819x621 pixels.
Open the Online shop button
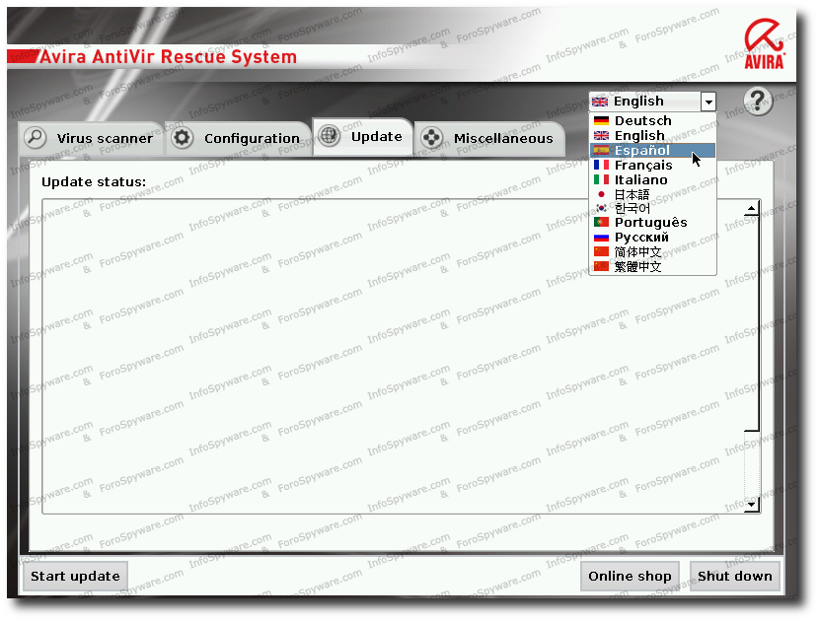coord(630,576)
